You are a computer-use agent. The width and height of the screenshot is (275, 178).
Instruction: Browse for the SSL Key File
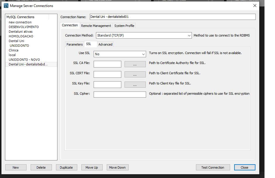coord(135,85)
